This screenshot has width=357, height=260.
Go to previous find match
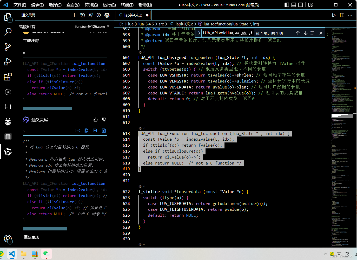[x=298, y=33]
